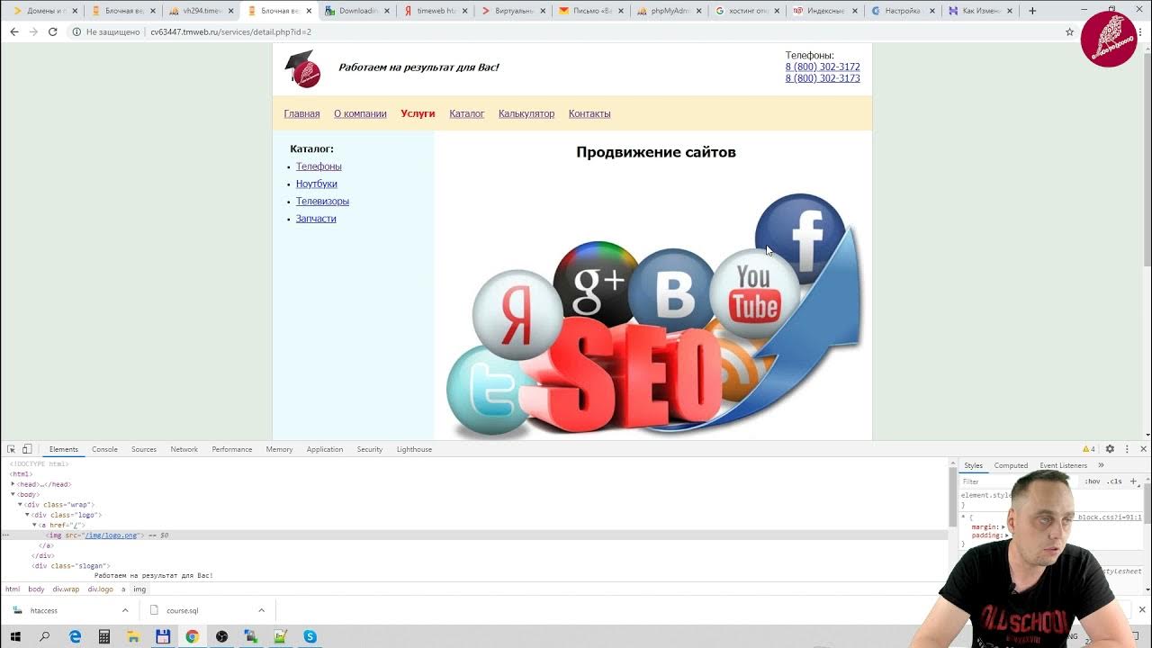Open the Контакты menu link
1152x648 pixels.
click(x=589, y=113)
